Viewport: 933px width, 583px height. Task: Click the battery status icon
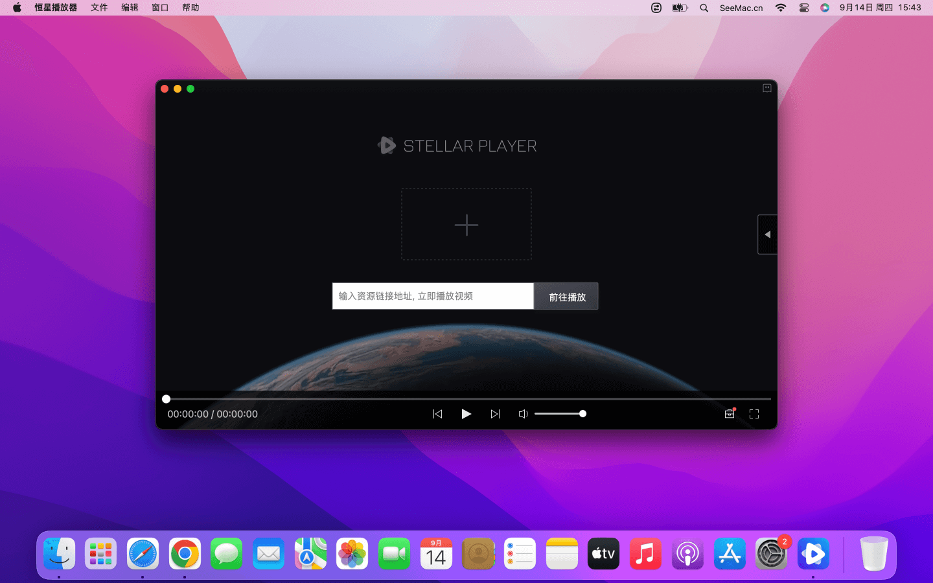pyautogui.click(x=680, y=8)
